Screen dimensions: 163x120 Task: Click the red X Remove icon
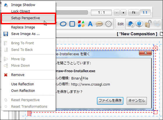6,75
